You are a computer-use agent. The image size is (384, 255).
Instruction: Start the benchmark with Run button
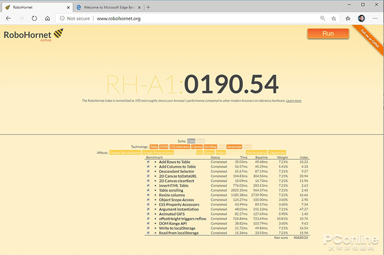(x=328, y=33)
